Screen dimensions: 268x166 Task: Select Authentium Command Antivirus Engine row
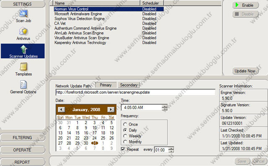pyautogui.click(x=108, y=28)
